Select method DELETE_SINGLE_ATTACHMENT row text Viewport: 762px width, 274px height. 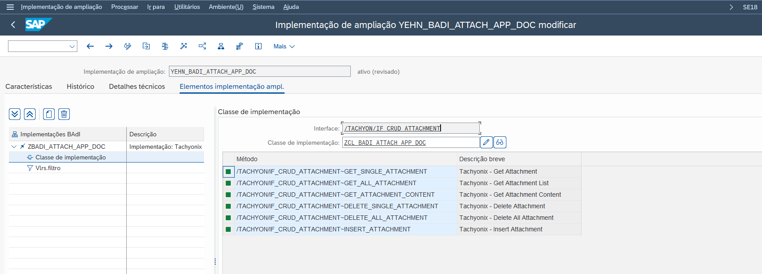pos(337,206)
